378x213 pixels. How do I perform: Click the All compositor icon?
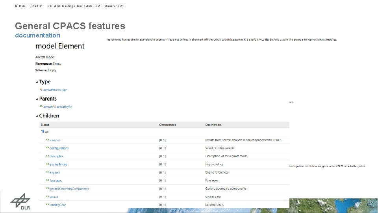pyautogui.click(x=43, y=131)
